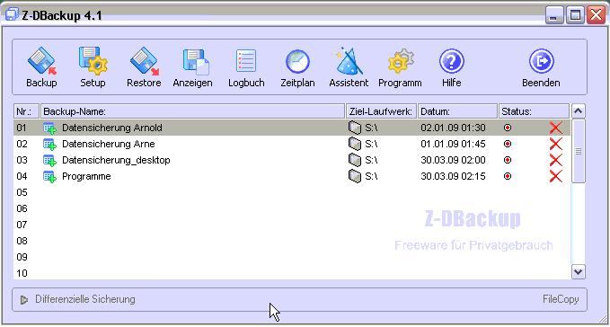
Task: Click red X for Programme row
Action: 556,176
